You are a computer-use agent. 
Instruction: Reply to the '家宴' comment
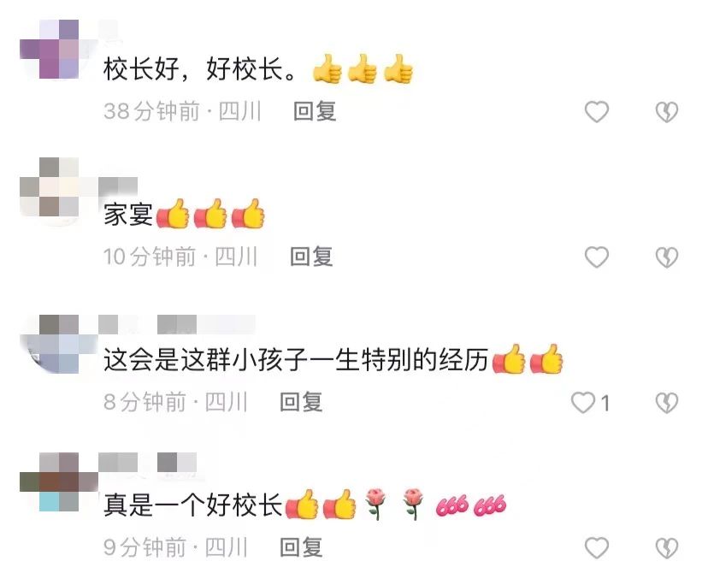(311, 257)
